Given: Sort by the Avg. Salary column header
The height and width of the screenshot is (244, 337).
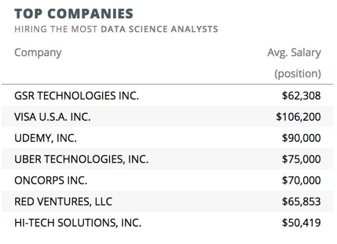Looking at the screenshot, I should tap(294, 53).
